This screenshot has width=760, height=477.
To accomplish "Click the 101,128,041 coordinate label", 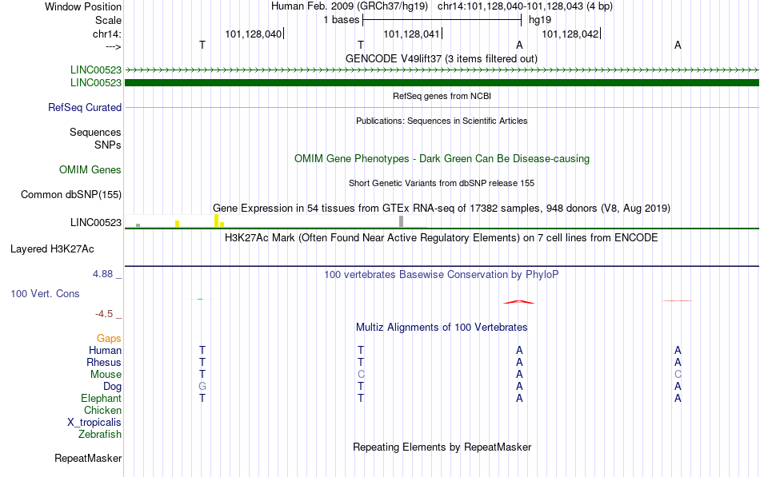I will (411, 34).
